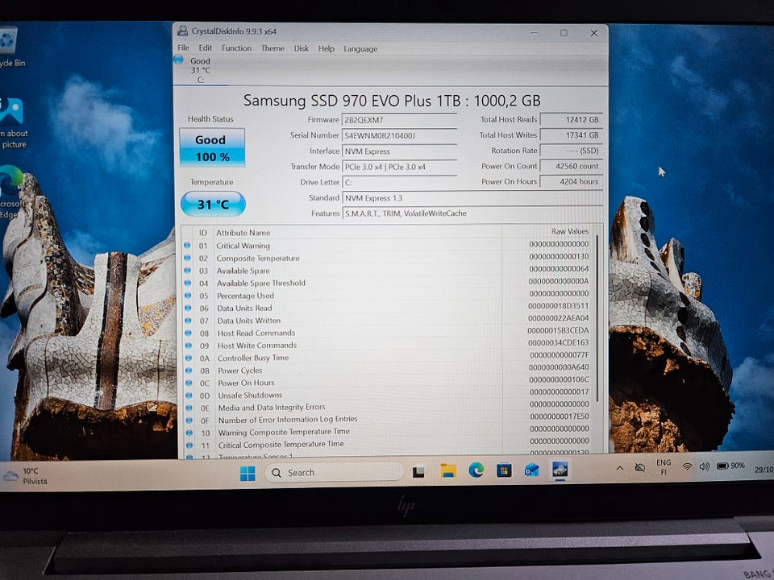This screenshot has height=580, width=774.
Task: Click the status icon of Critical Warning row
Action: coord(187,245)
